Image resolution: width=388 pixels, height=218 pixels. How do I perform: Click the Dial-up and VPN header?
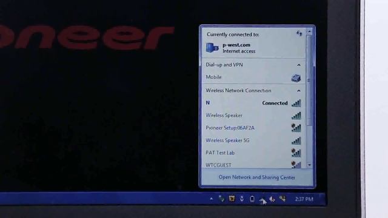(224, 65)
